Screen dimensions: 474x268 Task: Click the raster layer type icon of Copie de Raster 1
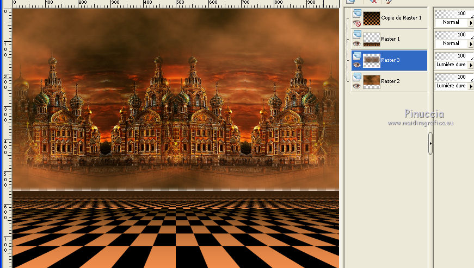point(357,14)
